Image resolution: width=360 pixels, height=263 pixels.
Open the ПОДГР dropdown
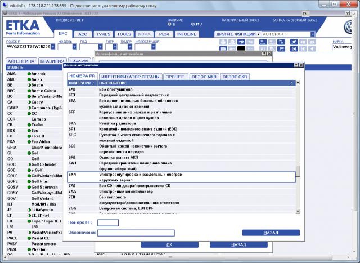click(130, 47)
